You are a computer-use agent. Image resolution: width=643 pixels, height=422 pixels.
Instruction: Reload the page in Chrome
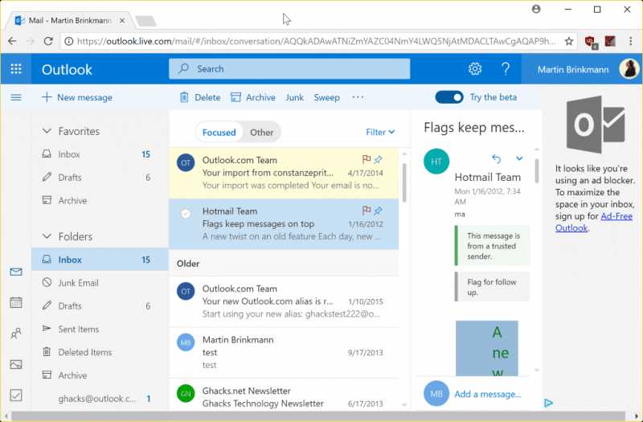(48, 41)
